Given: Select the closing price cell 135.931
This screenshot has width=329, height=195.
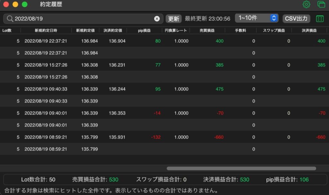Looking at the screenshot, I should tap(117, 137).
